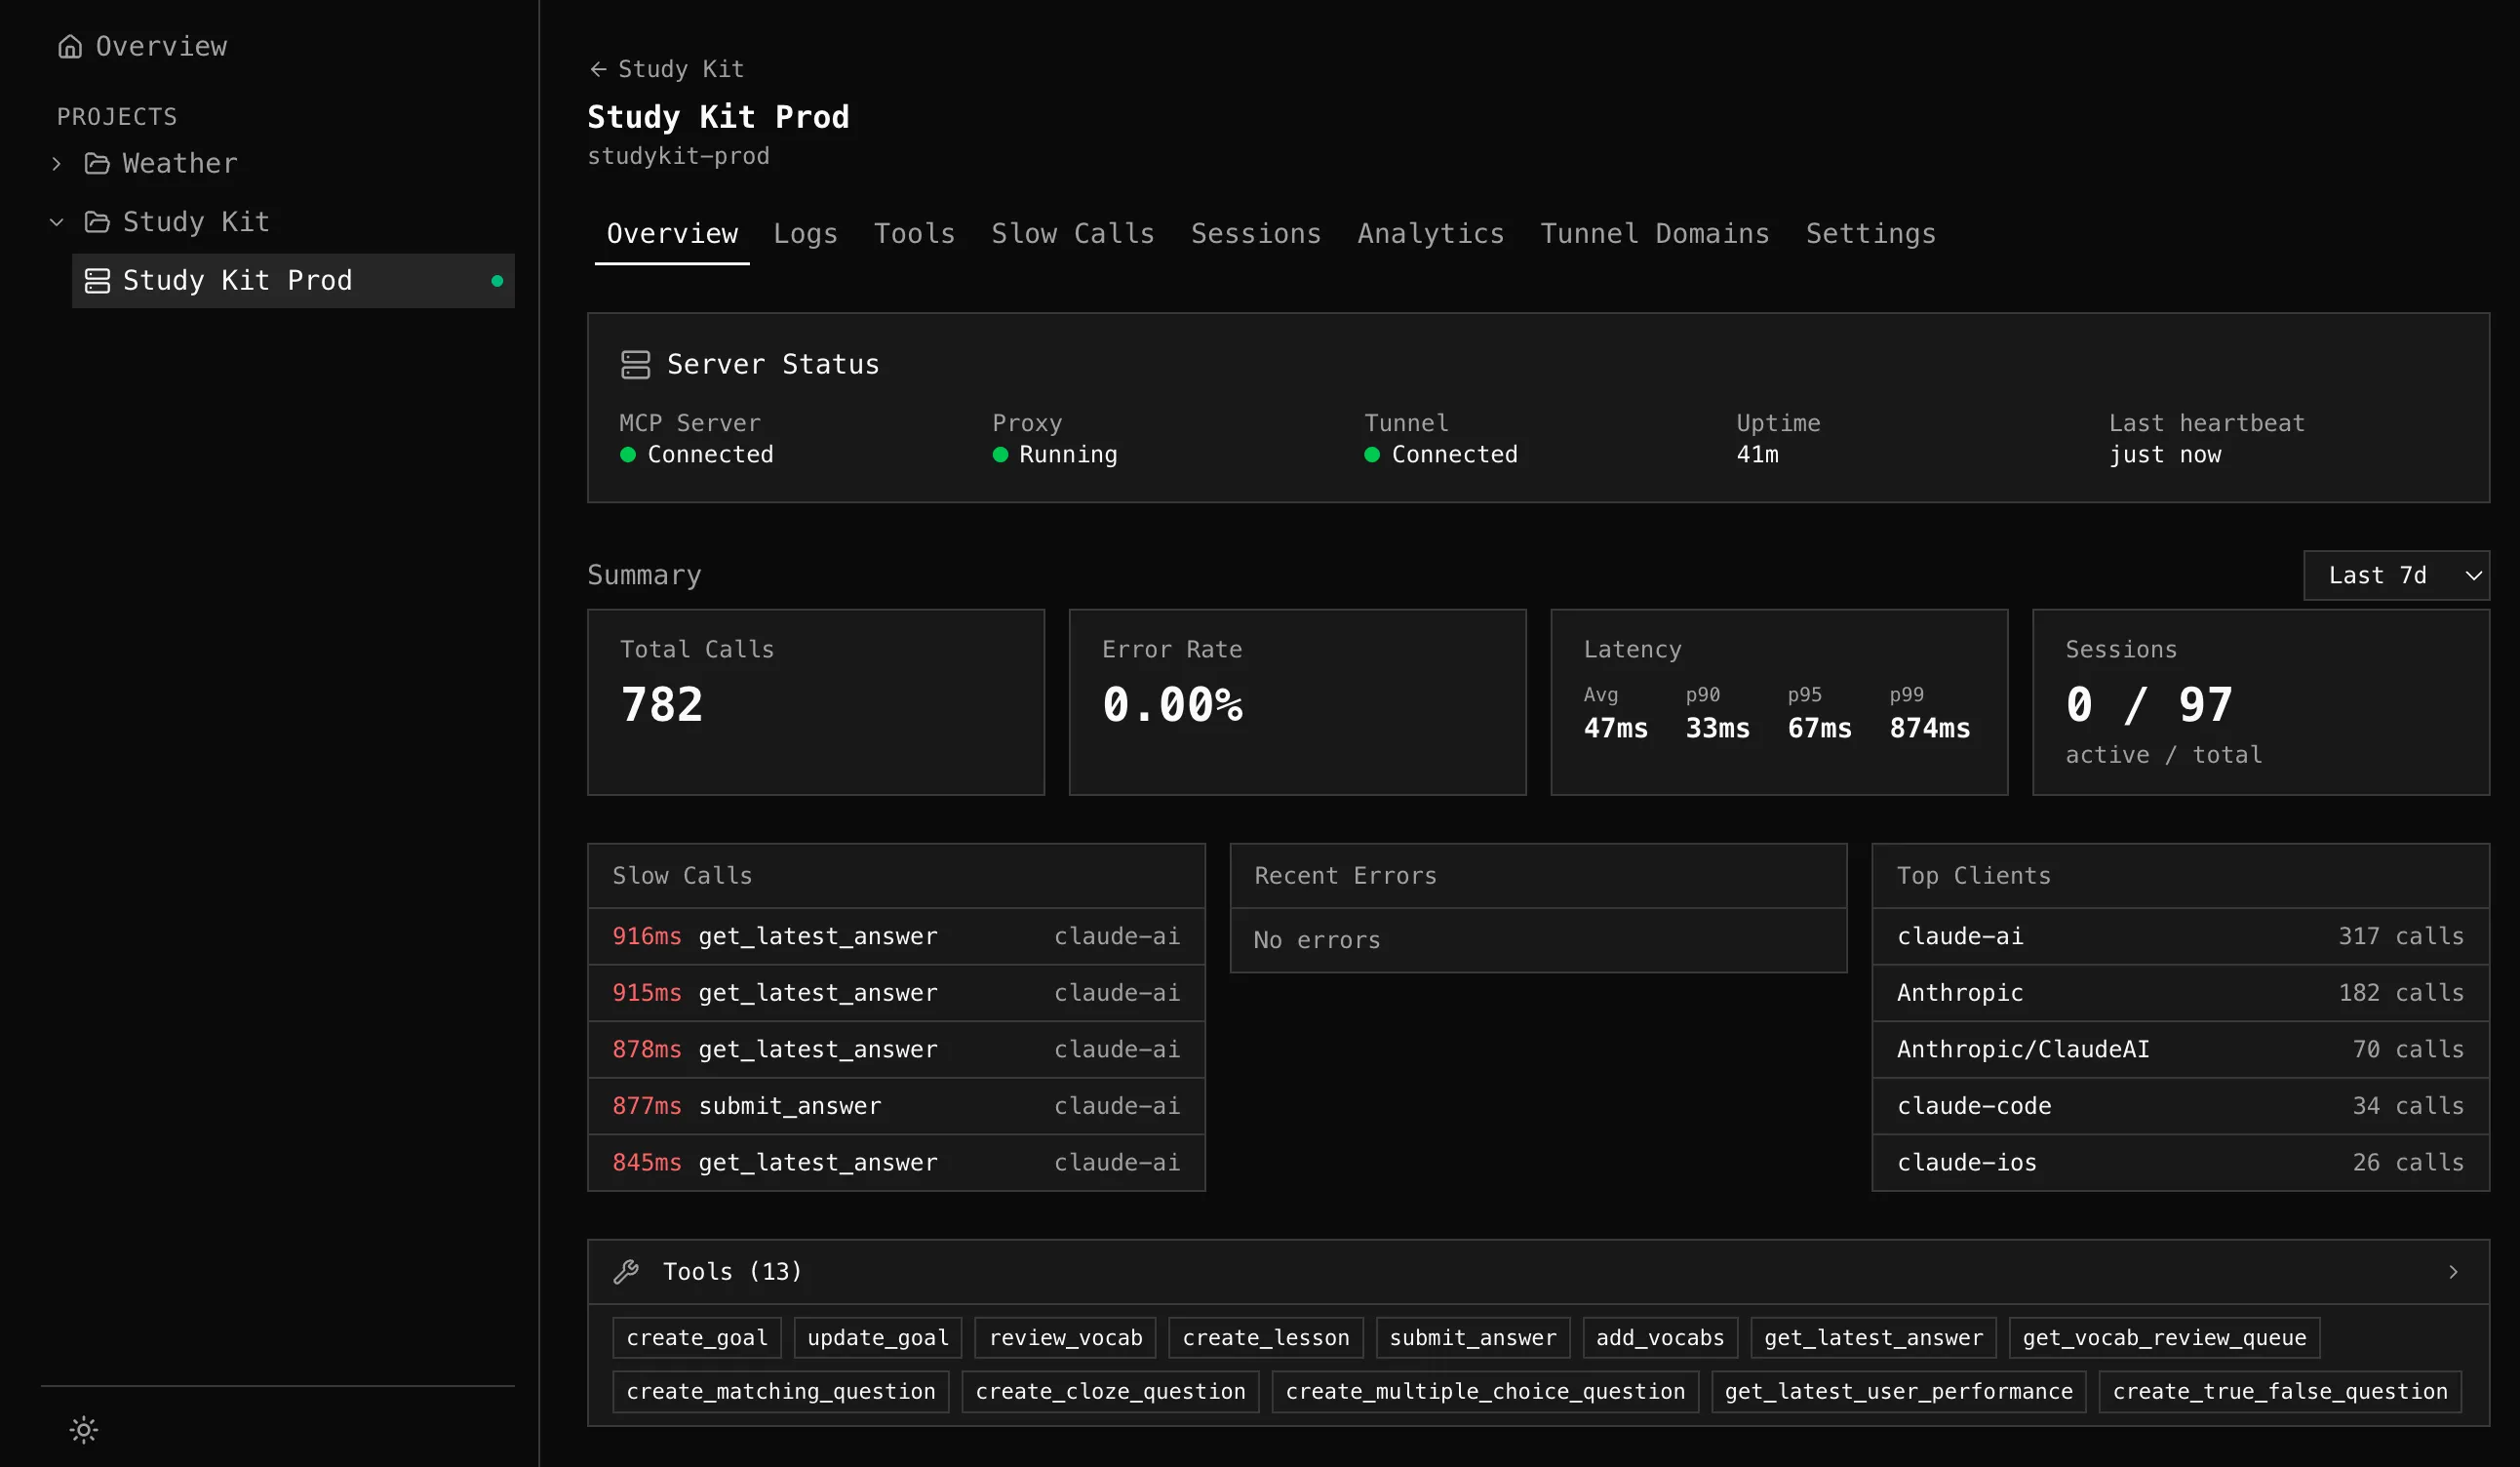Expand the Weather project tree
Viewport: 2520px width, 1467px height.
57,163
